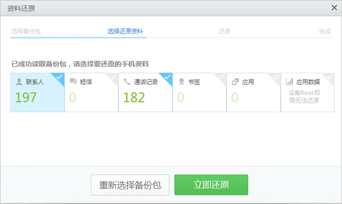
Task: Start restore with 立即还原 button
Action: click(x=211, y=185)
